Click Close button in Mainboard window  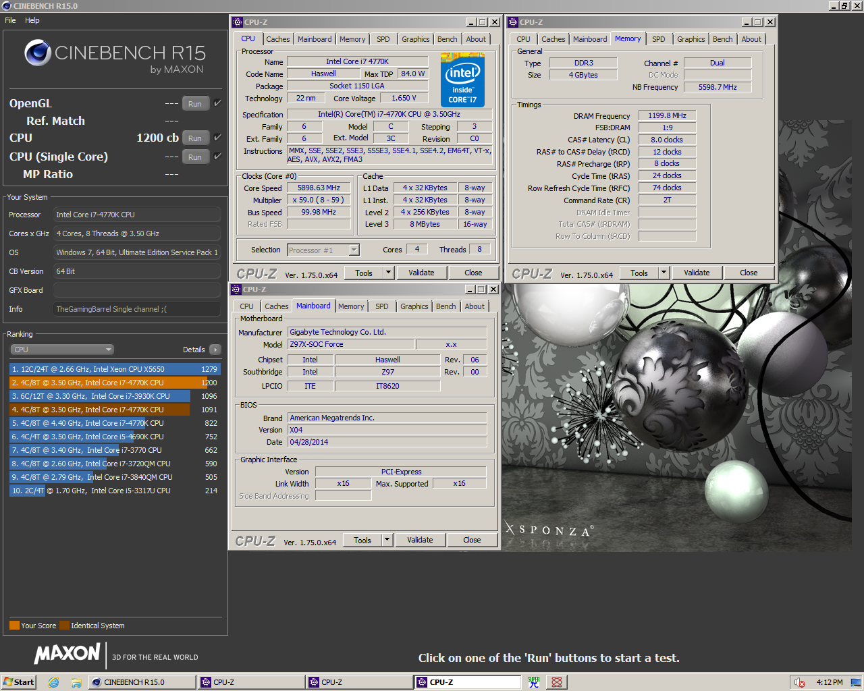(x=472, y=540)
